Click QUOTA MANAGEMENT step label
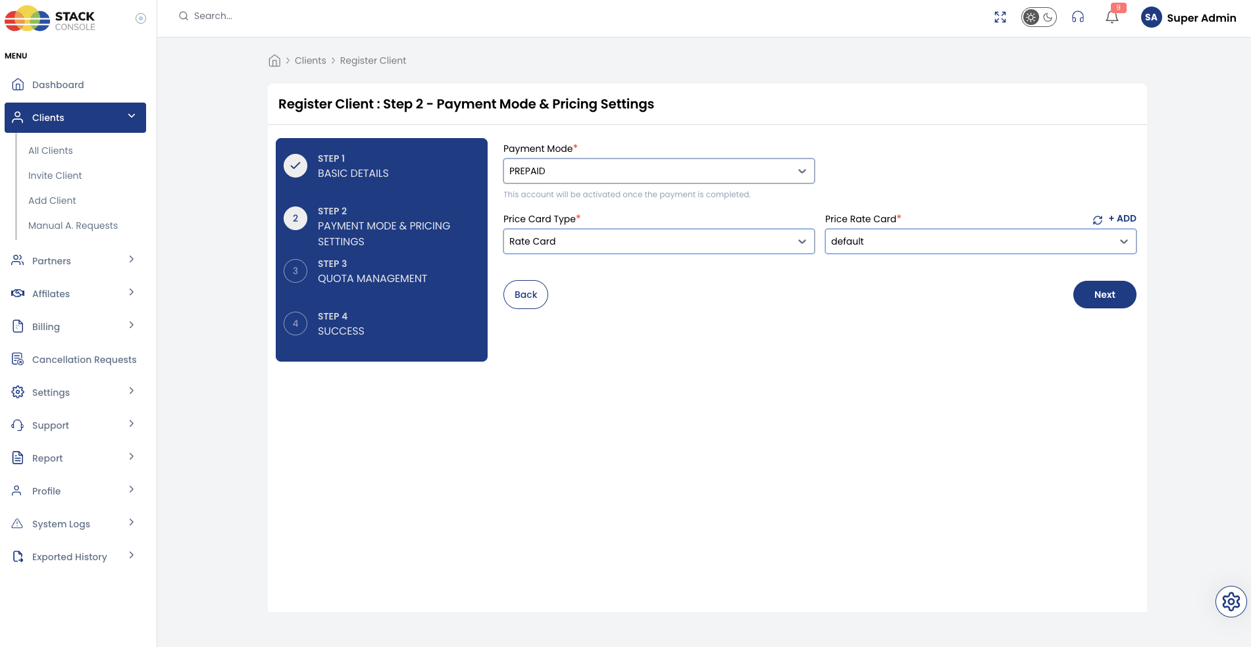This screenshot has height=647, width=1251. coord(372,279)
